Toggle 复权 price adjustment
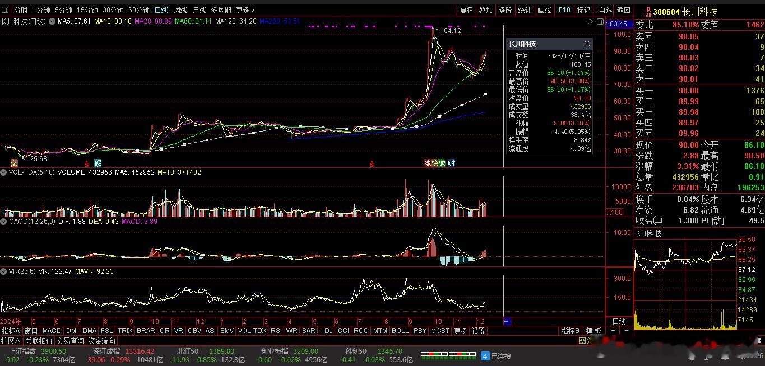Viewport: 765px width, 366px height. [466, 10]
